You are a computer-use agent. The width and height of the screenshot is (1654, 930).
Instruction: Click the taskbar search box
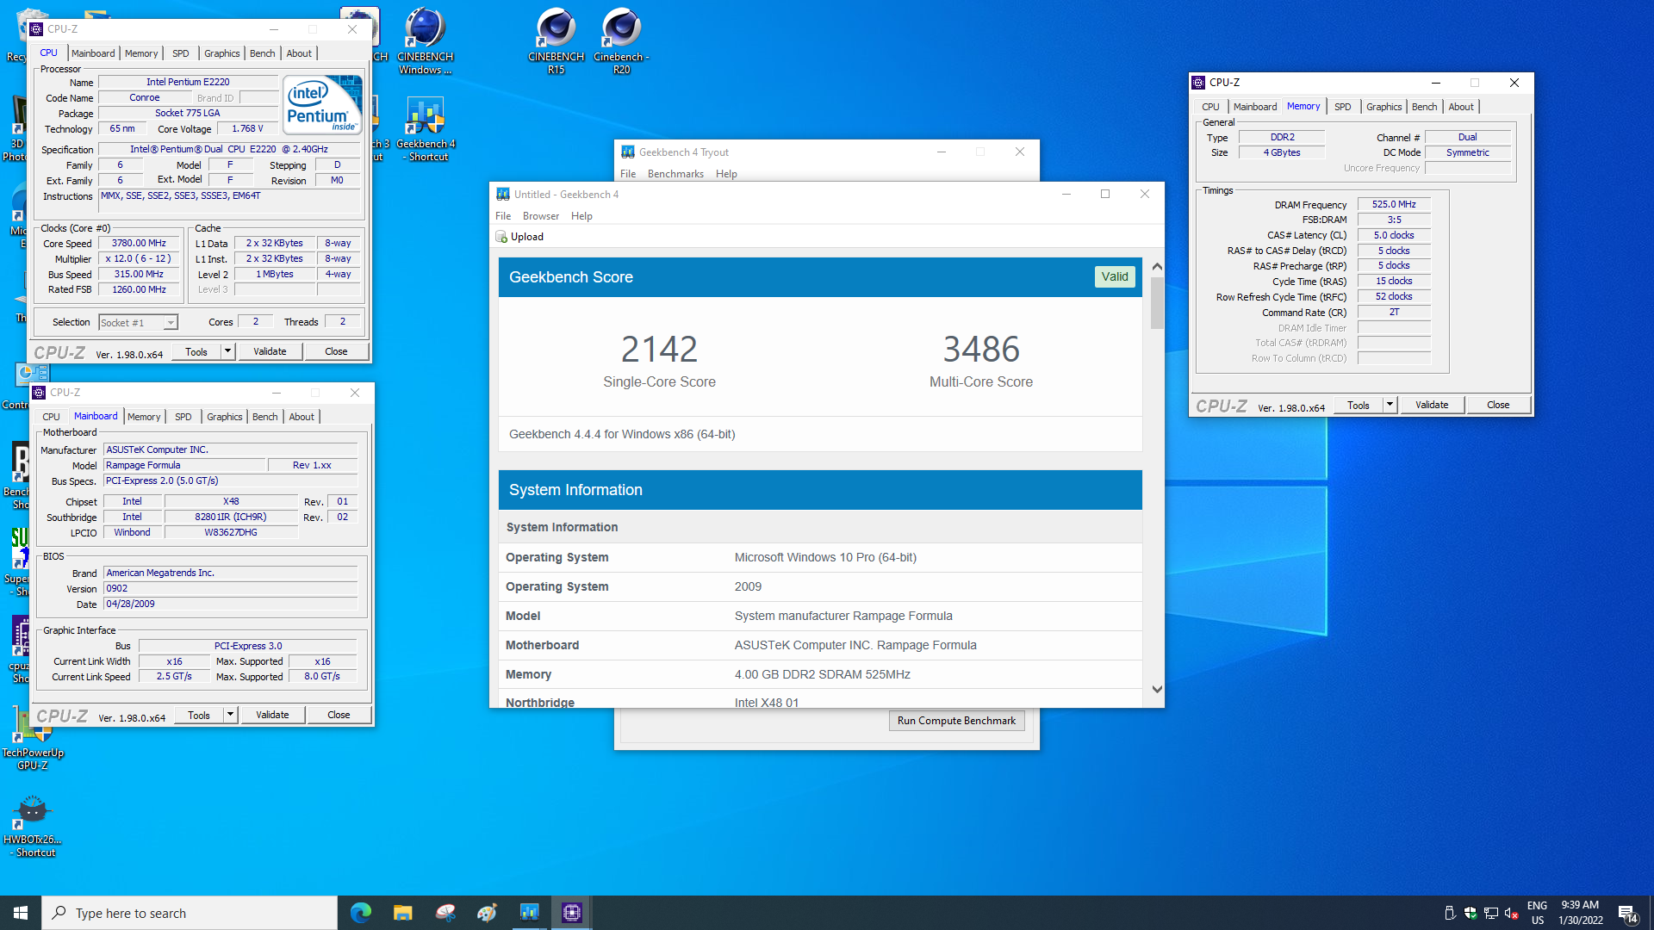point(190,913)
